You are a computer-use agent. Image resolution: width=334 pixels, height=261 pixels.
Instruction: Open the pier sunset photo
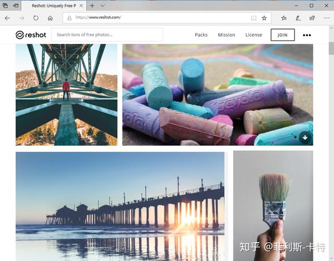click(x=120, y=206)
